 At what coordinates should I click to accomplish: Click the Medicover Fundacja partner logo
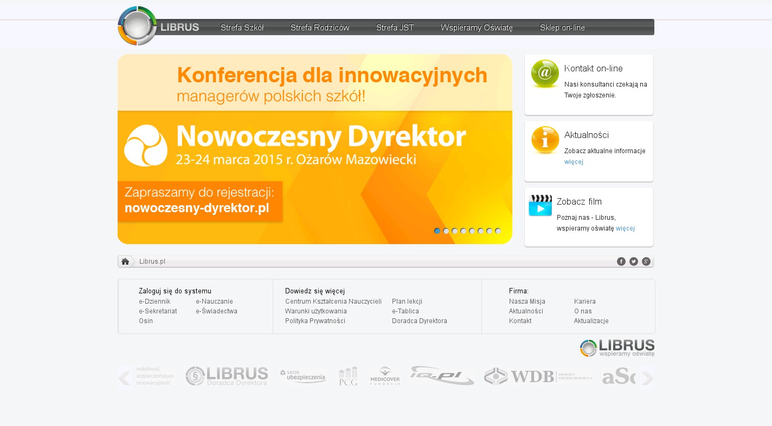coord(385,376)
